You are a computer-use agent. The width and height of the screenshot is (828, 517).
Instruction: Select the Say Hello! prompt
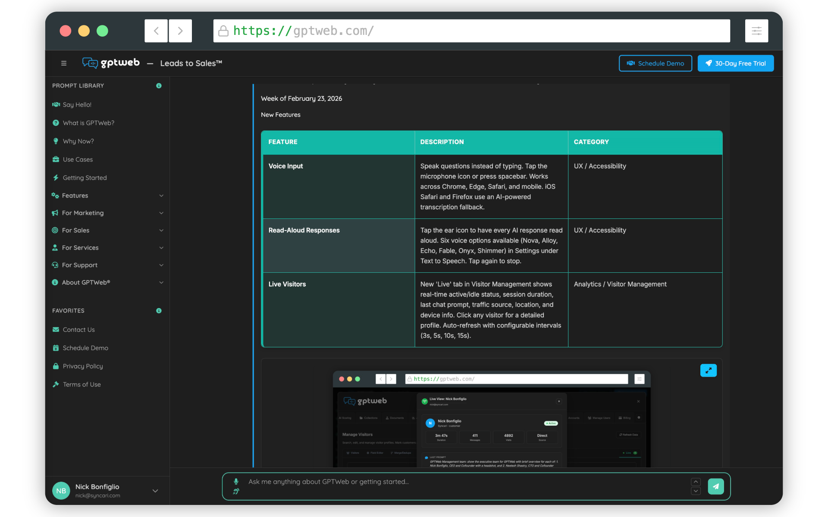(x=77, y=105)
